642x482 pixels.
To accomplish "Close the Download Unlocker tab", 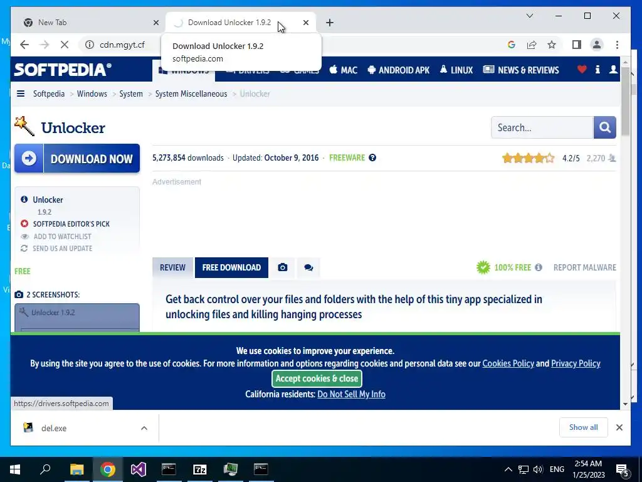I will point(306,23).
